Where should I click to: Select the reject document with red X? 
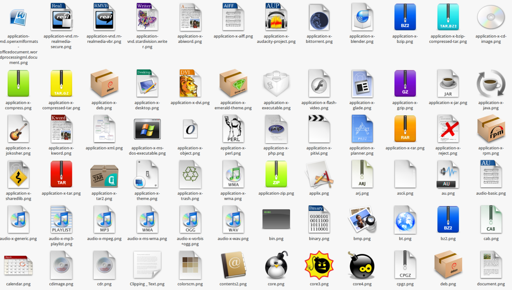(448, 129)
